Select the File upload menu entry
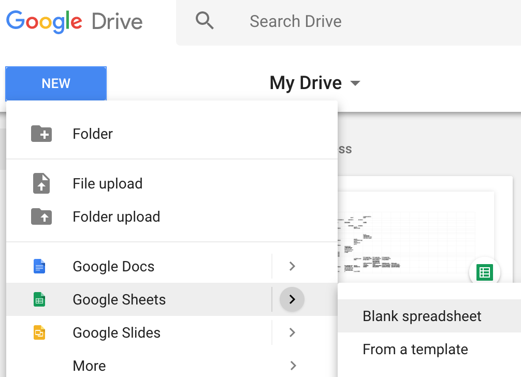Image resolution: width=521 pixels, height=377 pixels. click(107, 183)
